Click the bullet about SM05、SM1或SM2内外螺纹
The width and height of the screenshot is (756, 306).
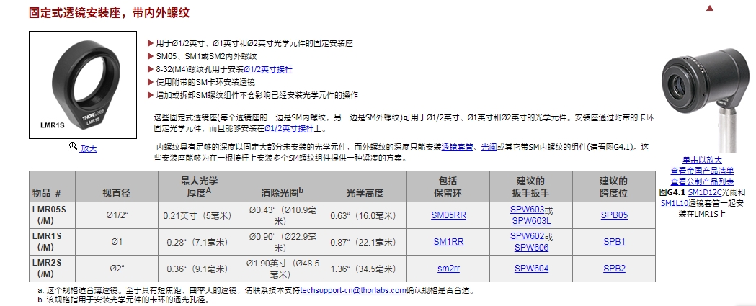coord(206,56)
